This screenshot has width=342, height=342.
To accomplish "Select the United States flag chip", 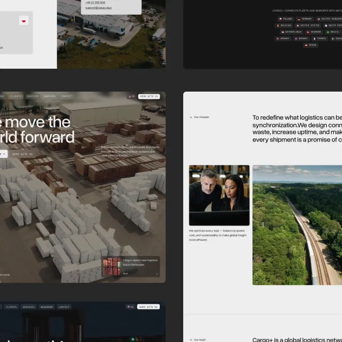I will point(308,25).
